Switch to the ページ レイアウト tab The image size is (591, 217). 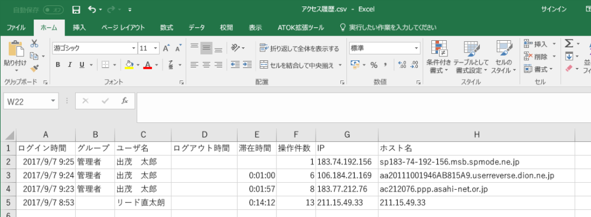(x=123, y=28)
